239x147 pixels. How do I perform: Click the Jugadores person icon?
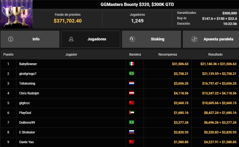[x=71, y=39]
